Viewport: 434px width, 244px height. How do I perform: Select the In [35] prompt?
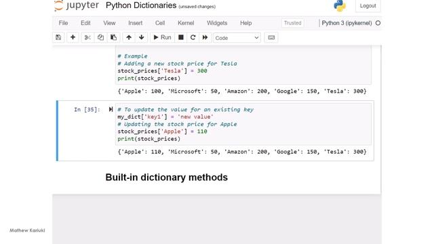pyautogui.click(x=87, y=110)
